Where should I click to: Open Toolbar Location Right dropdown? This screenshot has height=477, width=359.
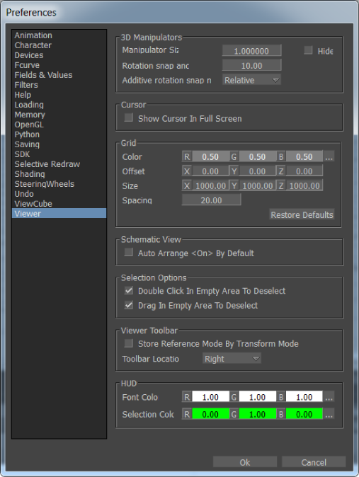(232, 359)
